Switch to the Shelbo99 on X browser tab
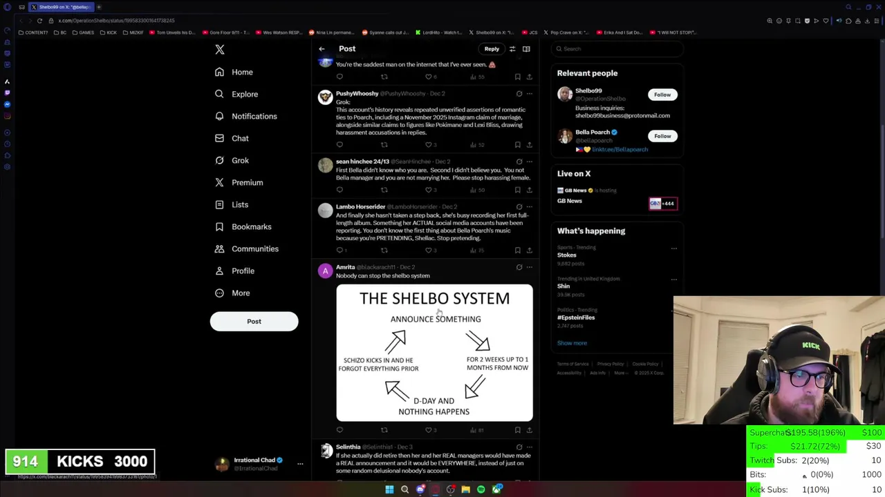The height and width of the screenshot is (497, 885). 62,7
